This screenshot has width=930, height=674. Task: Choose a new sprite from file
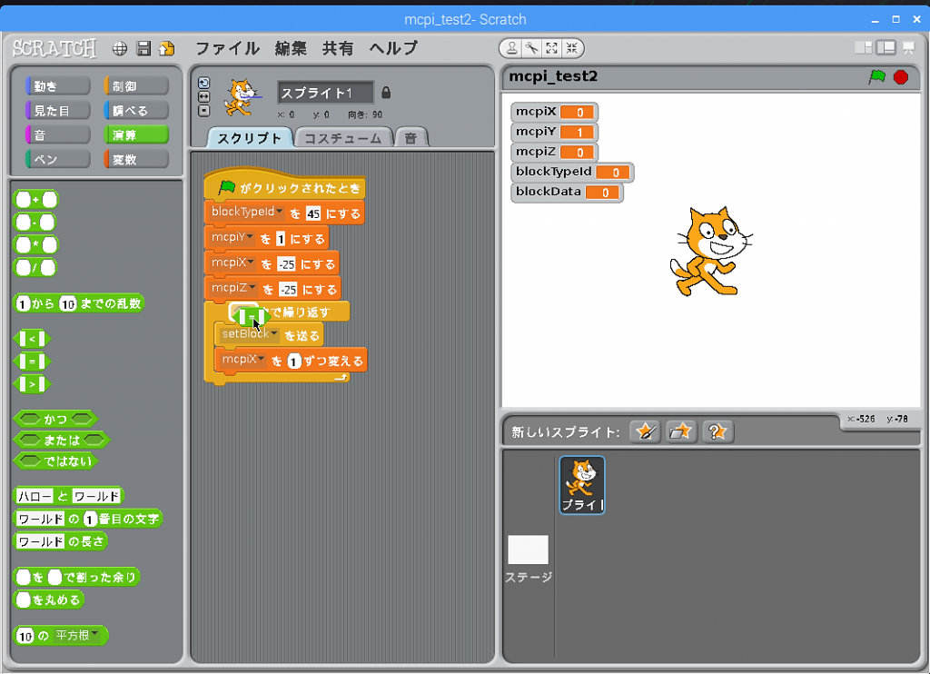point(681,431)
